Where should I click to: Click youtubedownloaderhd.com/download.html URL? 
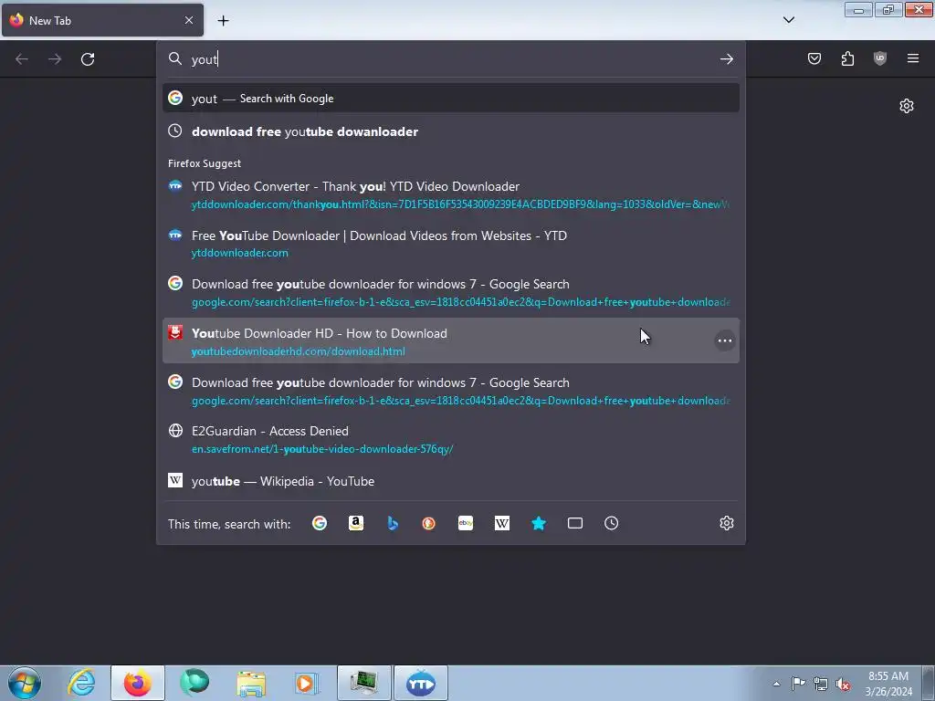299,351
